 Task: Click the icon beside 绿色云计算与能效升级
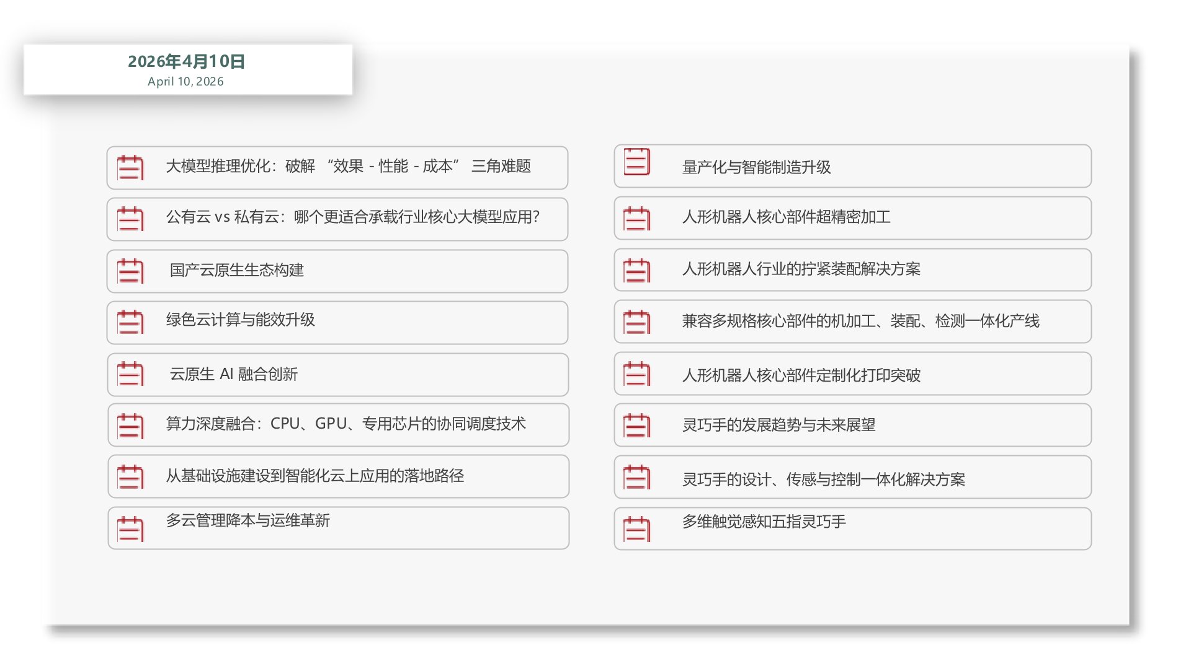[x=130, y=322]
